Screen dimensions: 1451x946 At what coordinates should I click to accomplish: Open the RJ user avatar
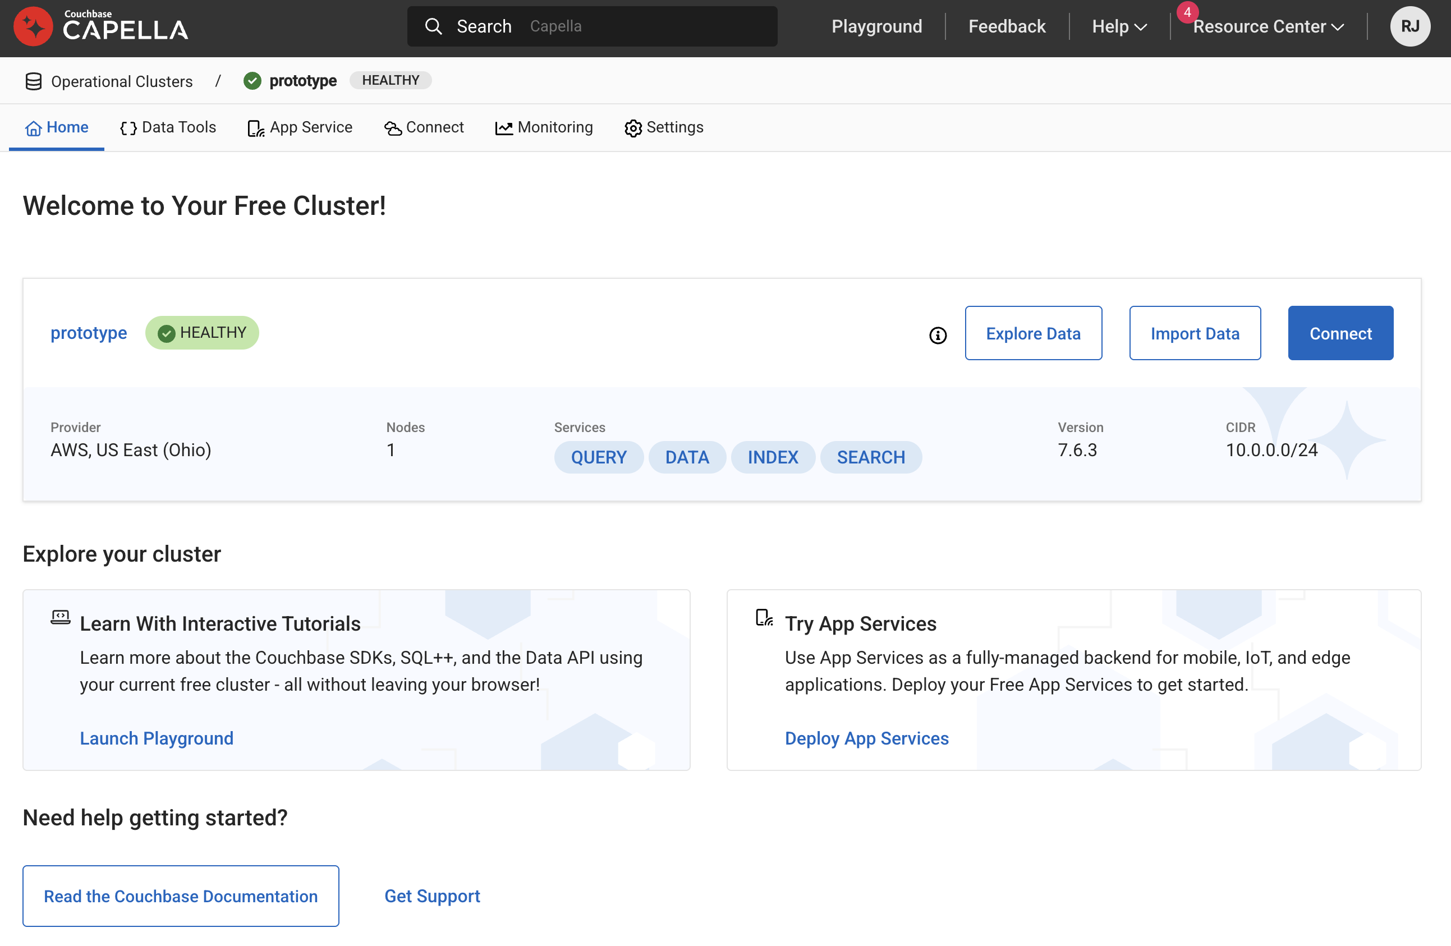1409,26
